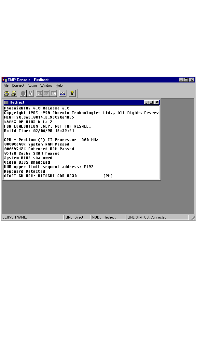
Task: Minimize the EMP Console main window
Action: click(x=181, y=80)
